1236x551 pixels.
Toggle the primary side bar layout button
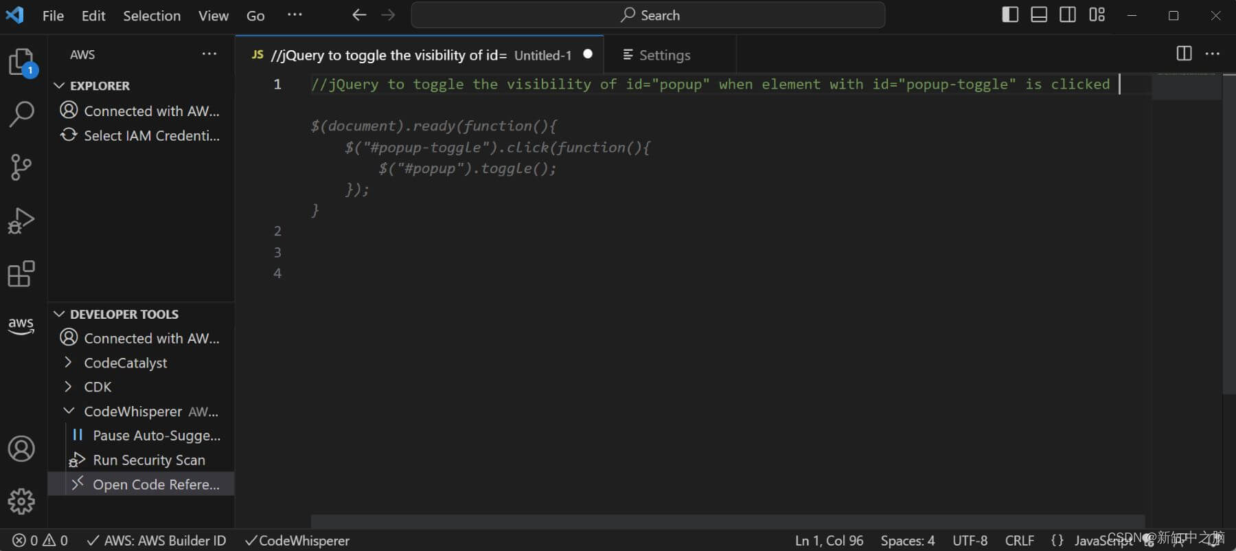coord(1010,15)
